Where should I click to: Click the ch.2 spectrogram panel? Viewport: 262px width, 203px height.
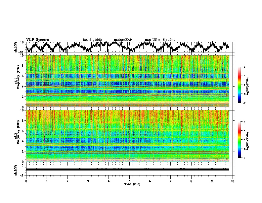coord(128,136)
